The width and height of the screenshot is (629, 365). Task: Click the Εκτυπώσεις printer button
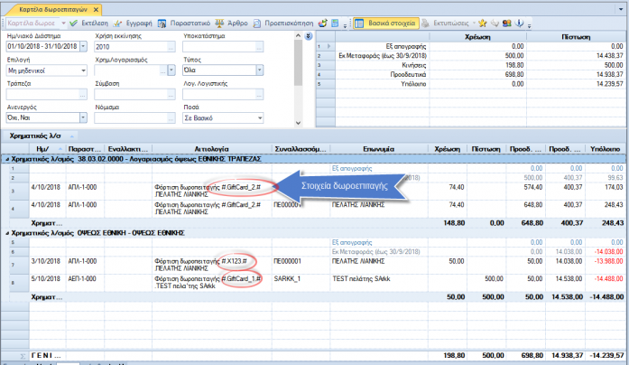point(445,23)
